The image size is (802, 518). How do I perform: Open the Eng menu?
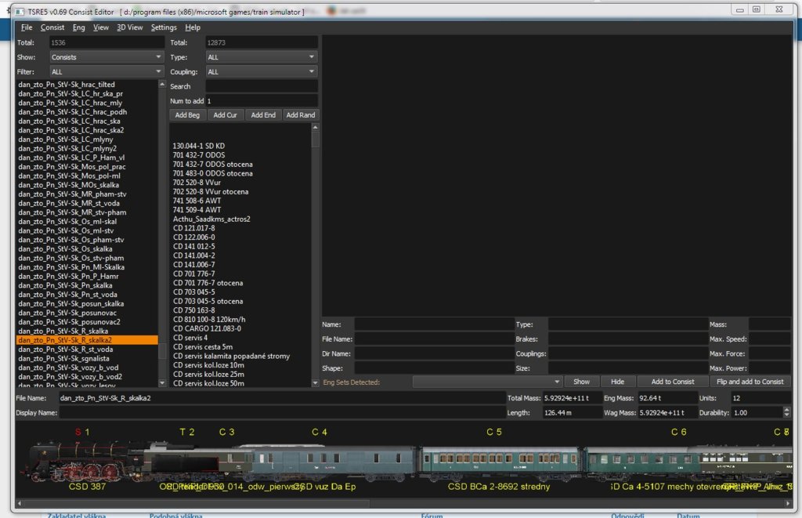click(79, 27)
